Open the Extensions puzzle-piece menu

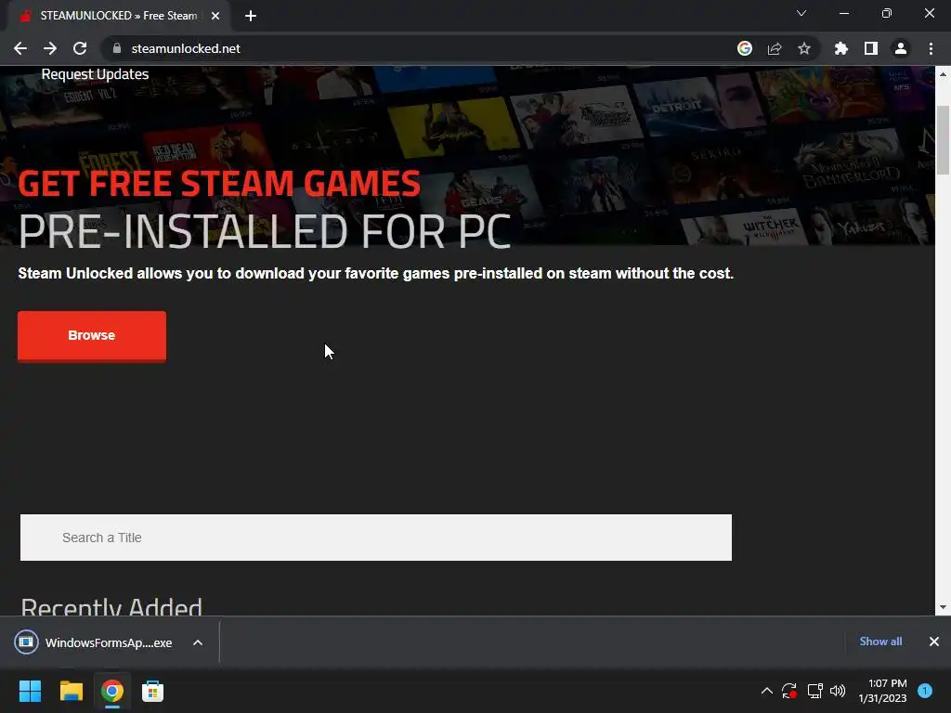[841, 48]
